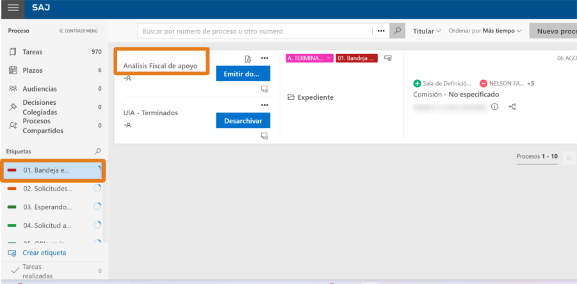Click the document icon above Emitir do...
The image size is (577, 284).
tap(248, 59)
